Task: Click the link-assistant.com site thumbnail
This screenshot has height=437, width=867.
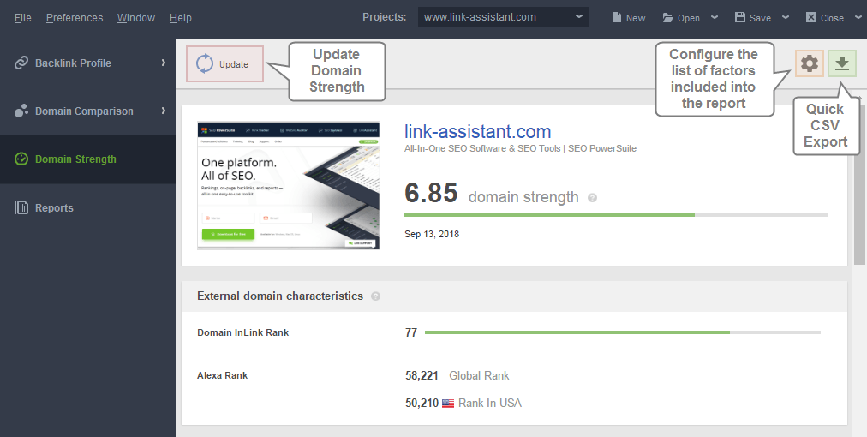Action: click(x=289, y=186)
